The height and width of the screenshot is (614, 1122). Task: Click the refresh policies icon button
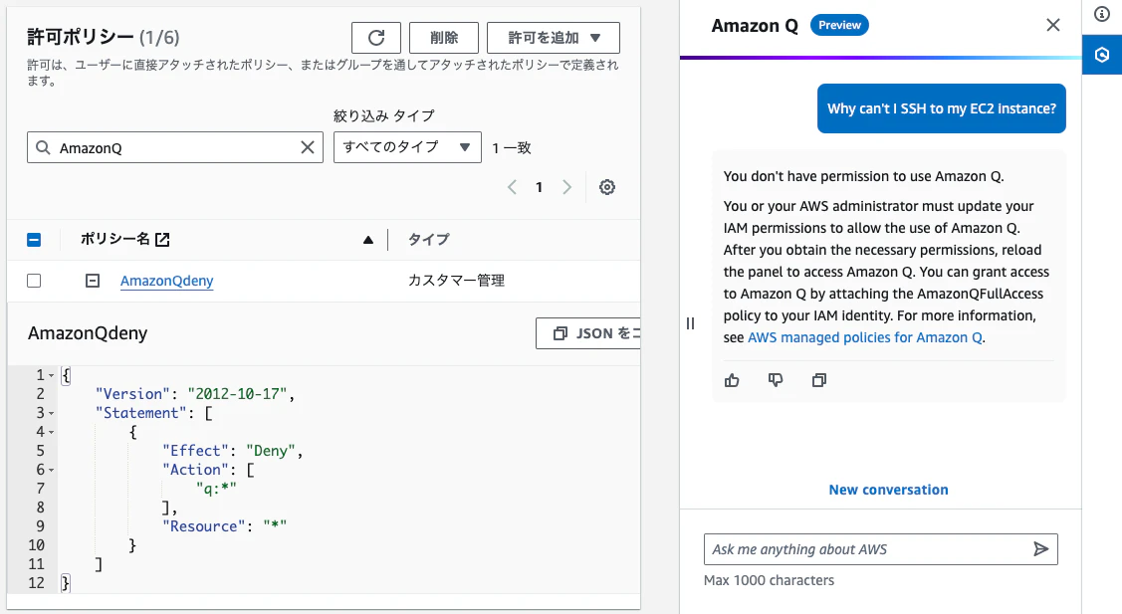tap(375, 38)
